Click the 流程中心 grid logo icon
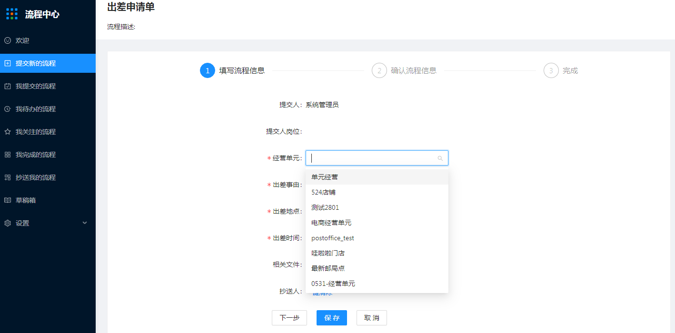The height and width of the screenshot is (333, 675). pos(12,14)
